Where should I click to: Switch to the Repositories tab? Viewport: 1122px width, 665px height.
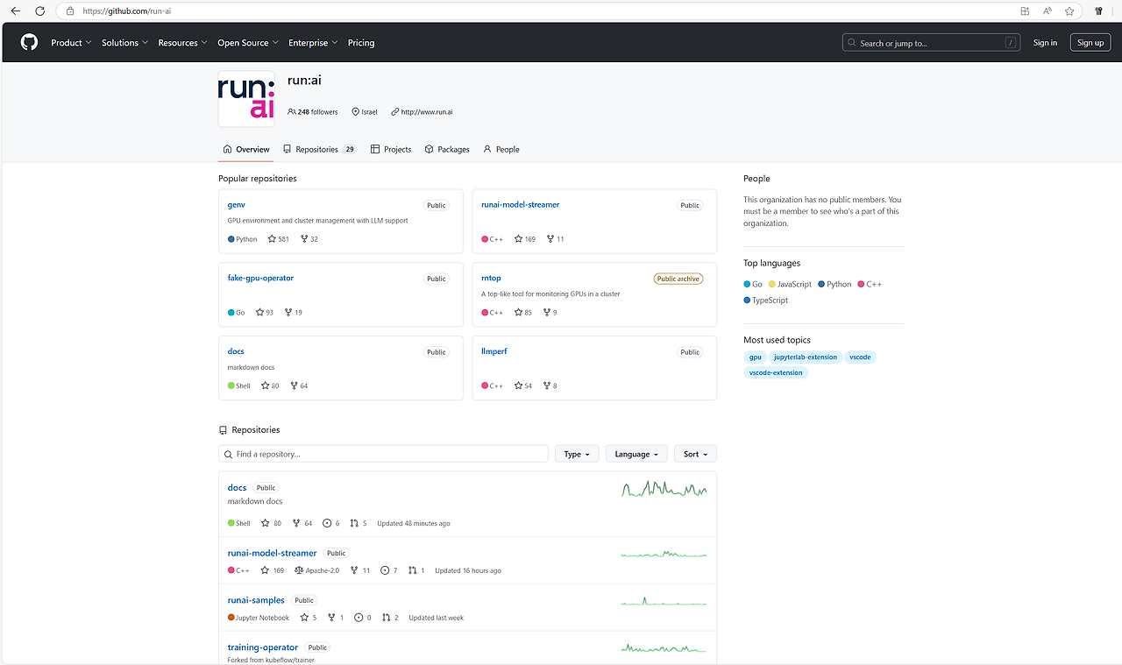[319, 150]
